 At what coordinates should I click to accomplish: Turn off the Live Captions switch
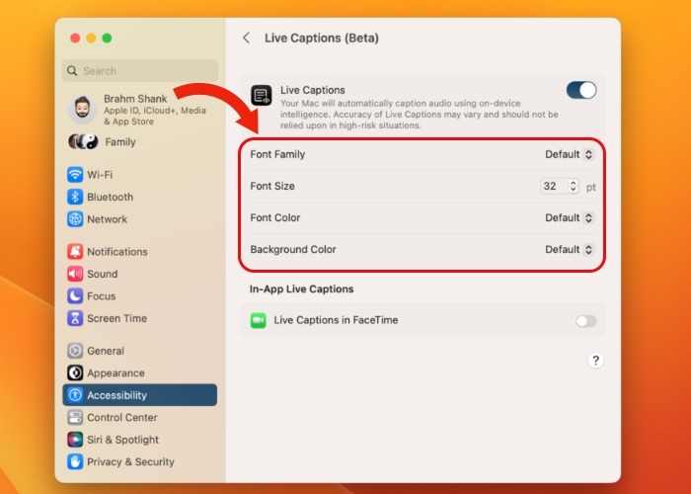(x=581, y=90)
